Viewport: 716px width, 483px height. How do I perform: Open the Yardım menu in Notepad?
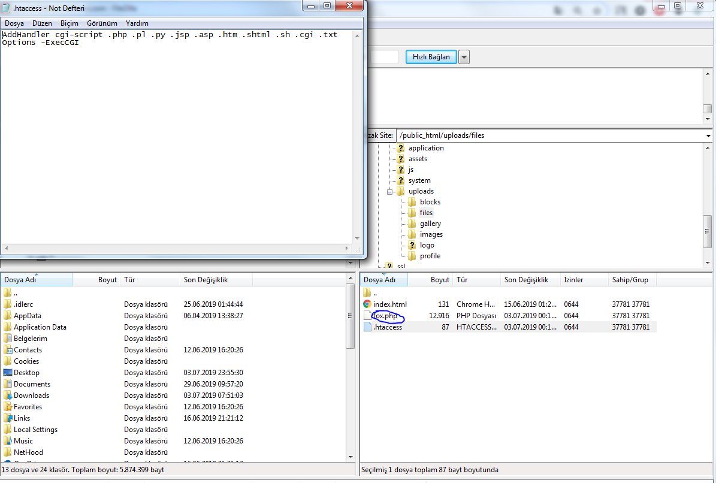137,23
